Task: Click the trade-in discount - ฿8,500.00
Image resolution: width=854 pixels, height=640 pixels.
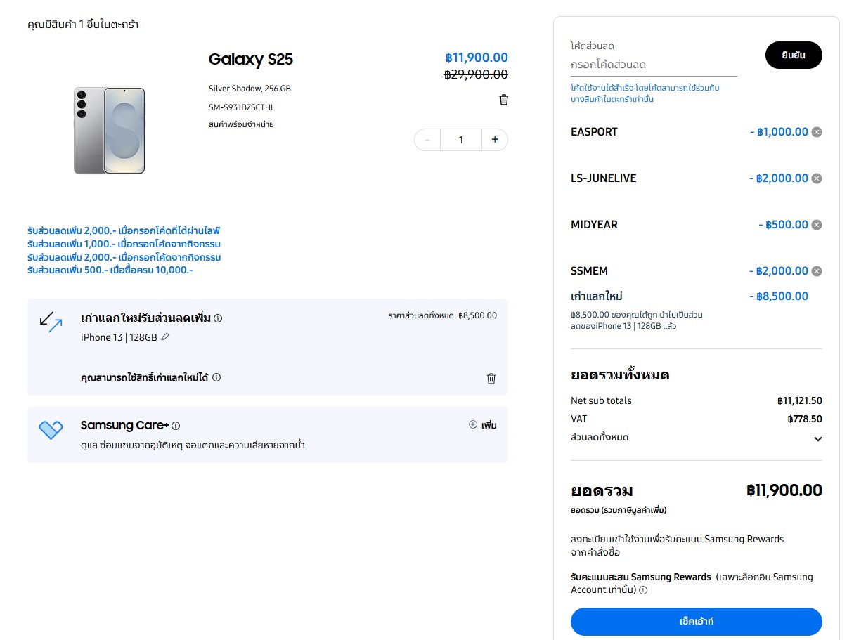Action: point(779,296)
